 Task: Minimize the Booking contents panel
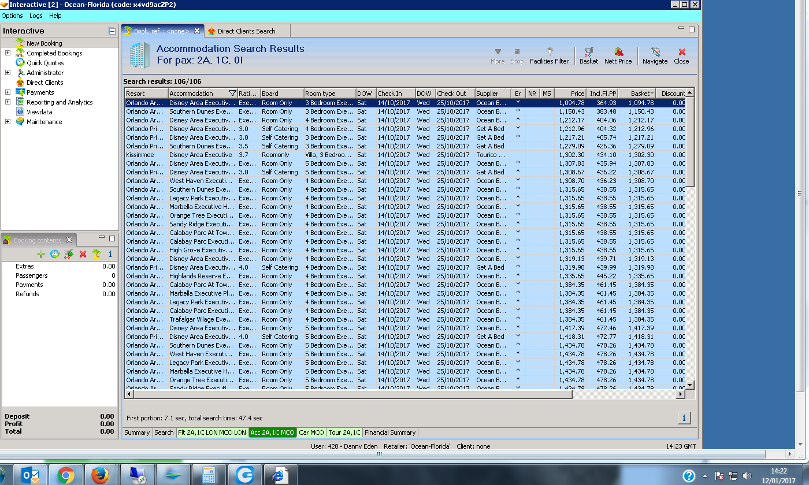click(102, 238)
